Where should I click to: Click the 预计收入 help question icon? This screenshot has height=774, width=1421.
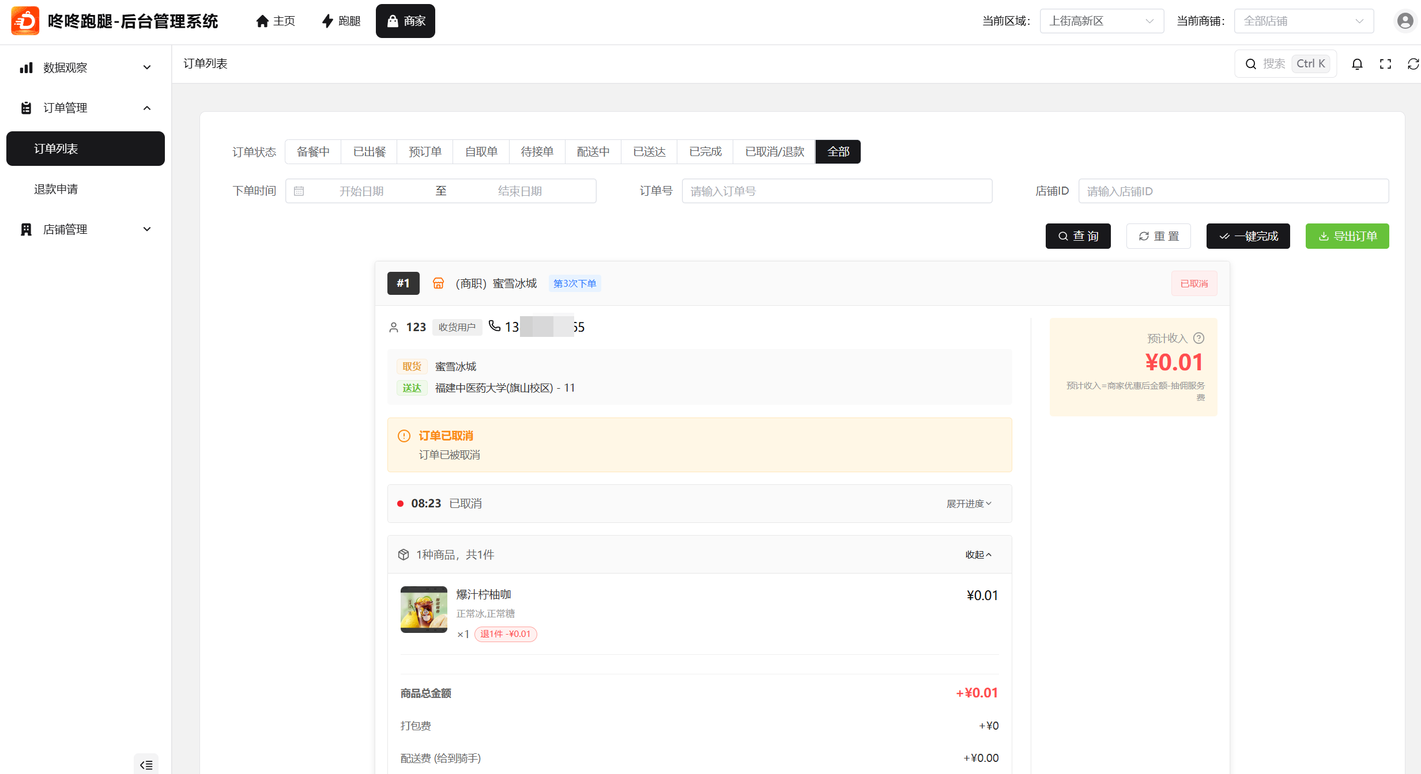1199,338
